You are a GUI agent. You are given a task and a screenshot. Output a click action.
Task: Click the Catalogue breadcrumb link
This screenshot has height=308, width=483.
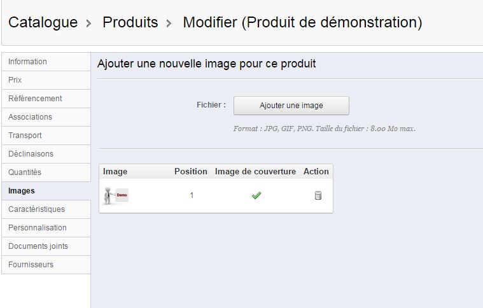(43, 22)
